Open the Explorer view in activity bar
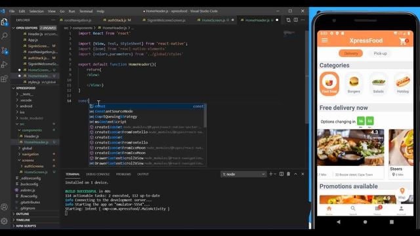The width and height of the screenshot is (420, 236). coord(5,22)
